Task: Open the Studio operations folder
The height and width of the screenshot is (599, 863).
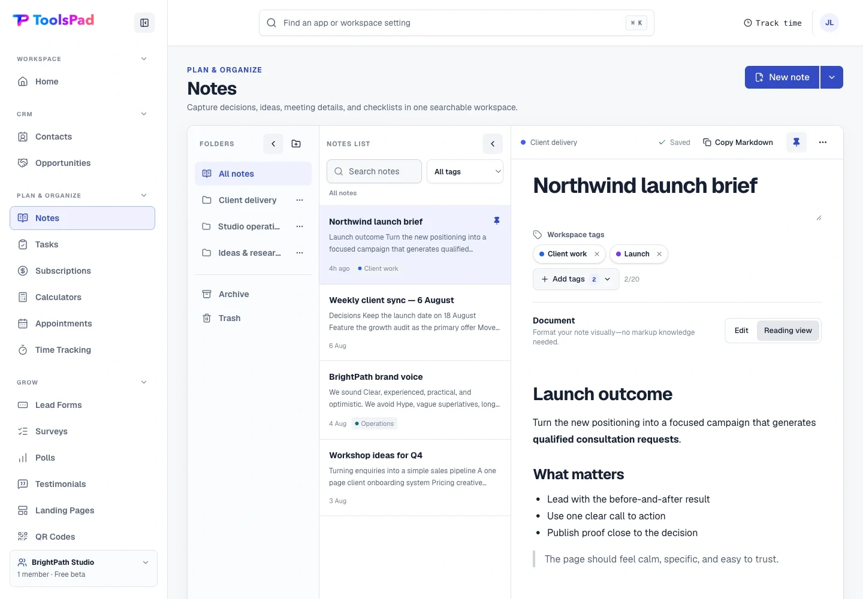Action: click(x=242, y=226)
